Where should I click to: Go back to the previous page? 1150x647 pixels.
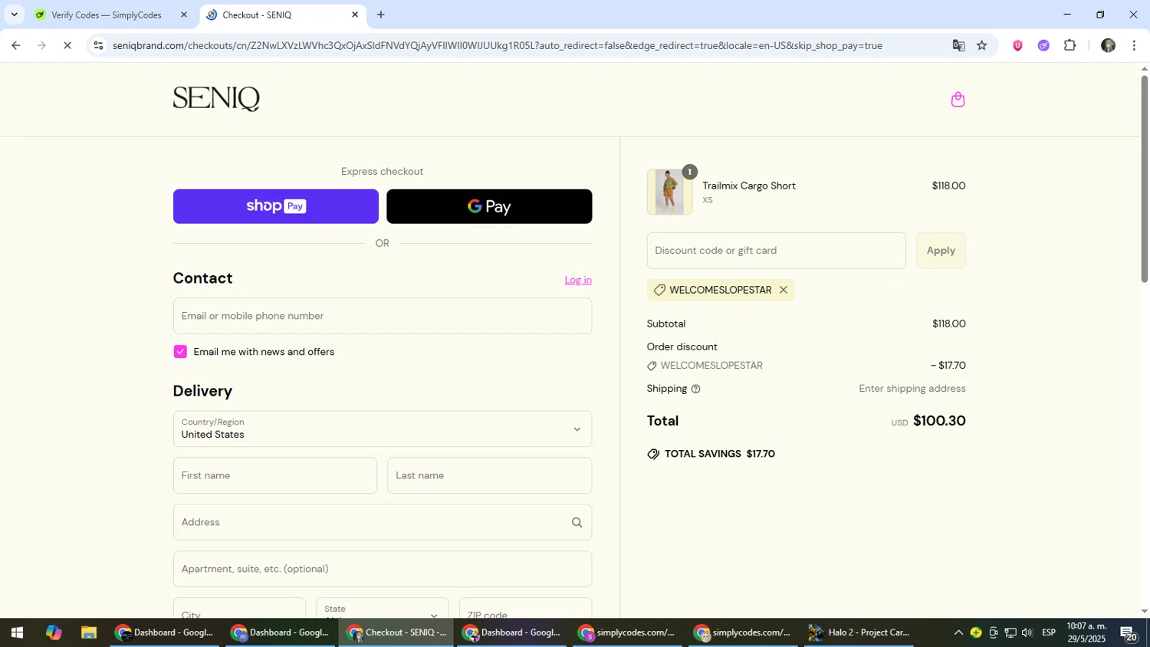pos(15,45)
